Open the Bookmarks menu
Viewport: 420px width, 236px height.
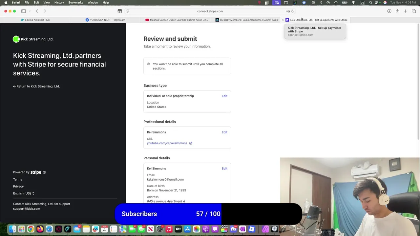(x=76, y=3)
